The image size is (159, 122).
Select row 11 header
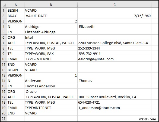pyautogui.click(x=4, y=64)
